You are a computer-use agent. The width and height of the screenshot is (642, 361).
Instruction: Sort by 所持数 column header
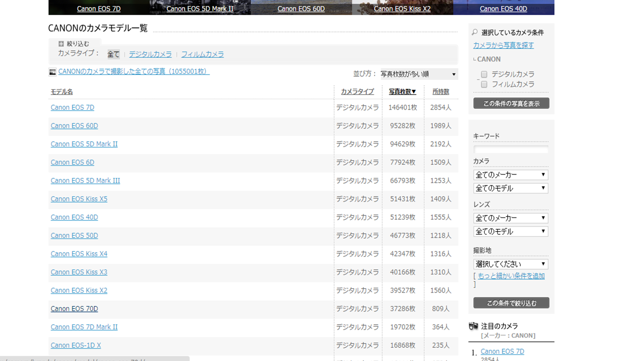[441, 92]
